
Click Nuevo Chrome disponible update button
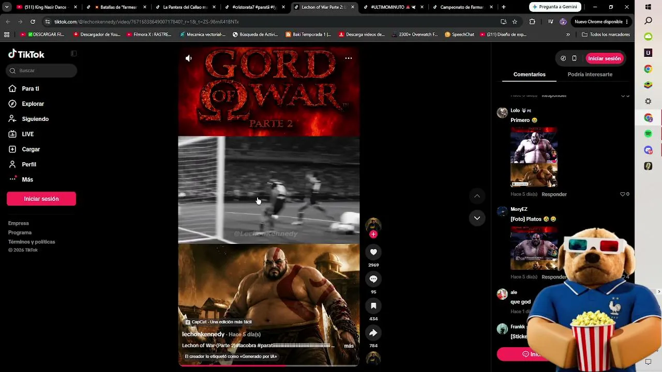[601, 22]
